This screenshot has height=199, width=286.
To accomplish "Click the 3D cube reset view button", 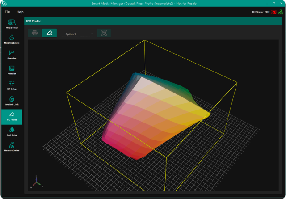I will point(104,33).
